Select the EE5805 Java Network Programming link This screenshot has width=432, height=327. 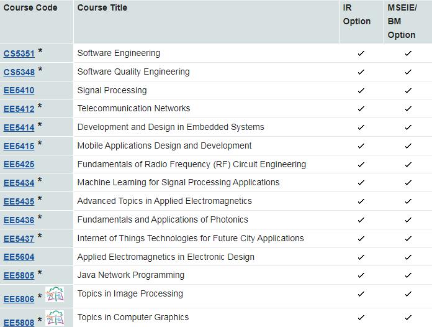click(x=19, y=276)
